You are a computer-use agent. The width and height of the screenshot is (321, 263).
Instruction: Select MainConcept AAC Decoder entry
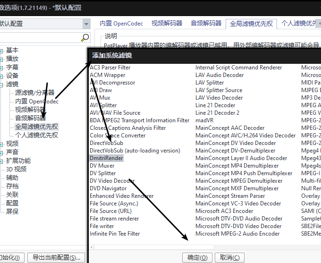click(x=230, y=128)
